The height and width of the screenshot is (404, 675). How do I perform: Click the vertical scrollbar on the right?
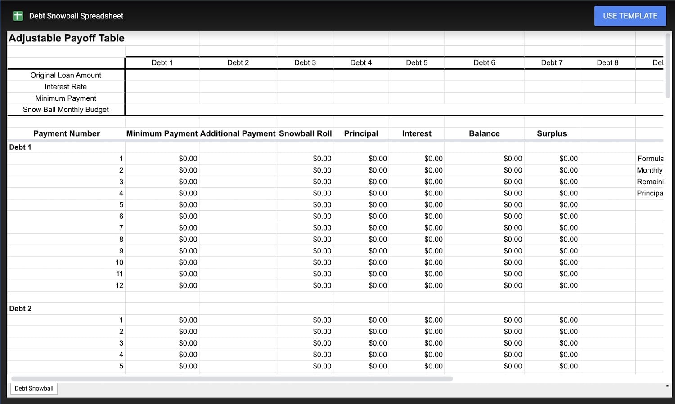pos(668,65)
